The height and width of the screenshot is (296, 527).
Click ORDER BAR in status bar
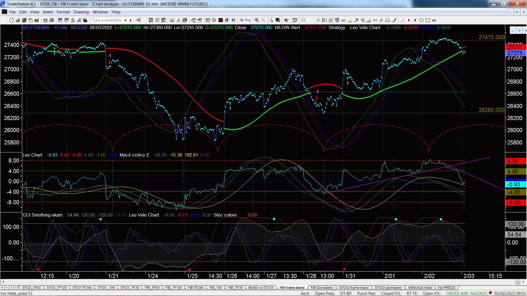pos(457,294)
